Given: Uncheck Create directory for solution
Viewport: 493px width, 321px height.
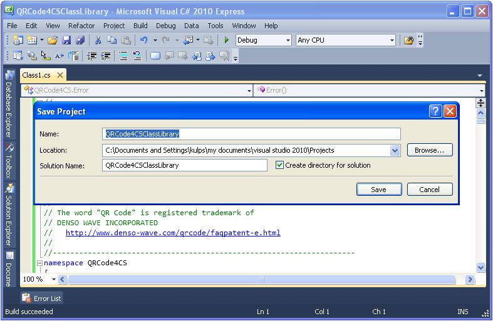Looking at the screenshot, I should (279, 165).
